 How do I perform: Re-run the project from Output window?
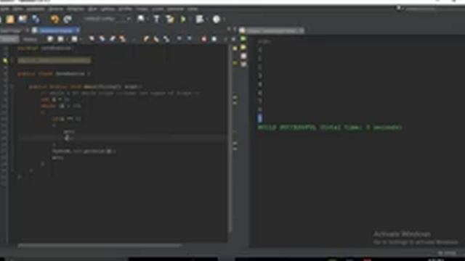(243, 39)
